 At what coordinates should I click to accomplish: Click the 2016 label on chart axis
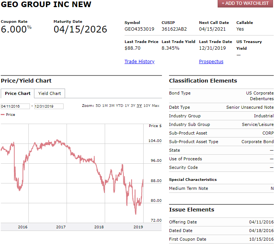23,227
